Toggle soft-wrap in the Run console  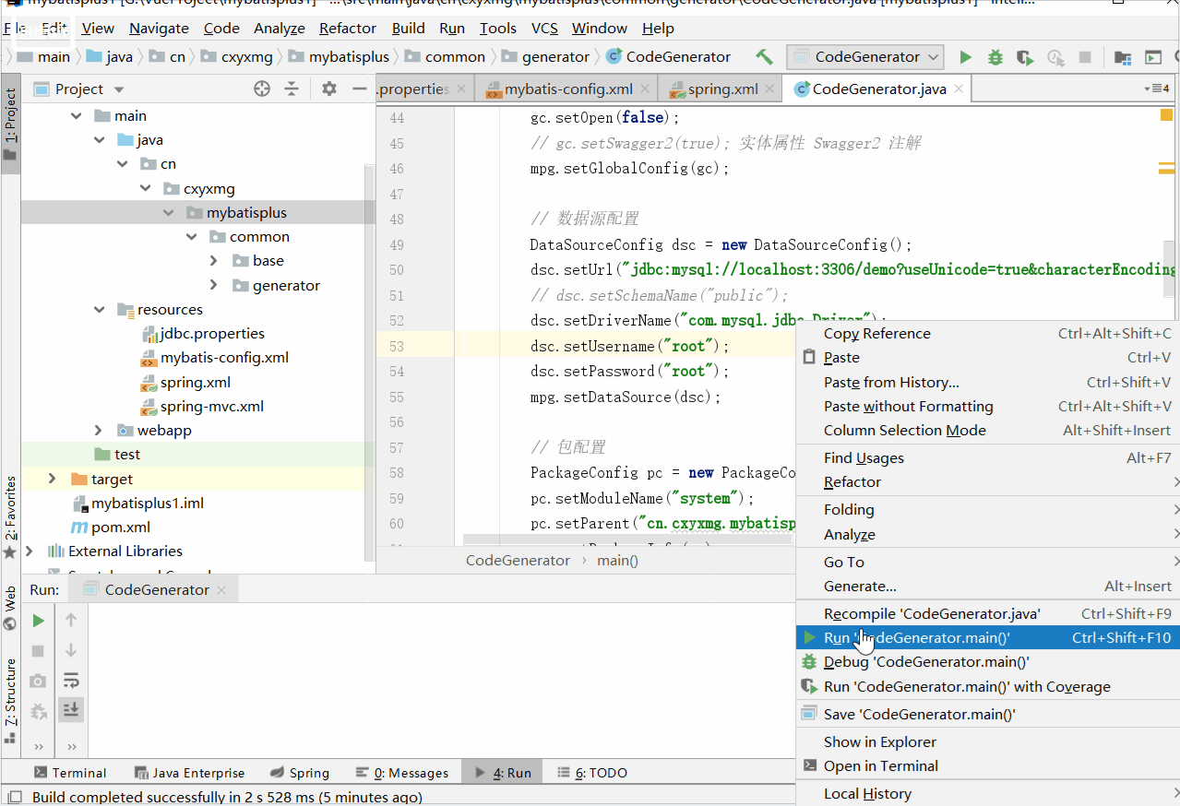(71, 681)
